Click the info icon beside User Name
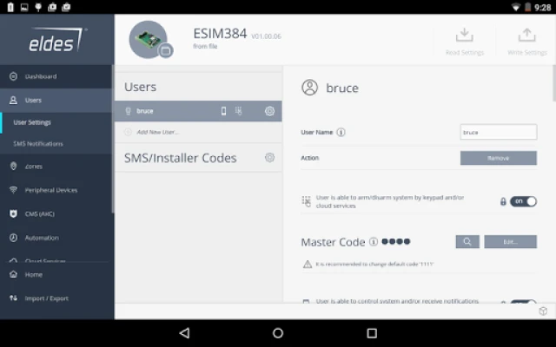This screenshot has width=556, height=347. [341, 133]
